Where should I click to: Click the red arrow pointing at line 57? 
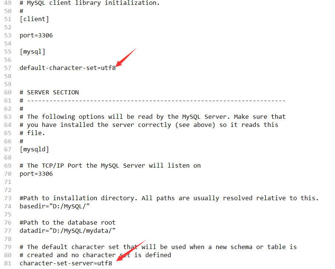126,57
